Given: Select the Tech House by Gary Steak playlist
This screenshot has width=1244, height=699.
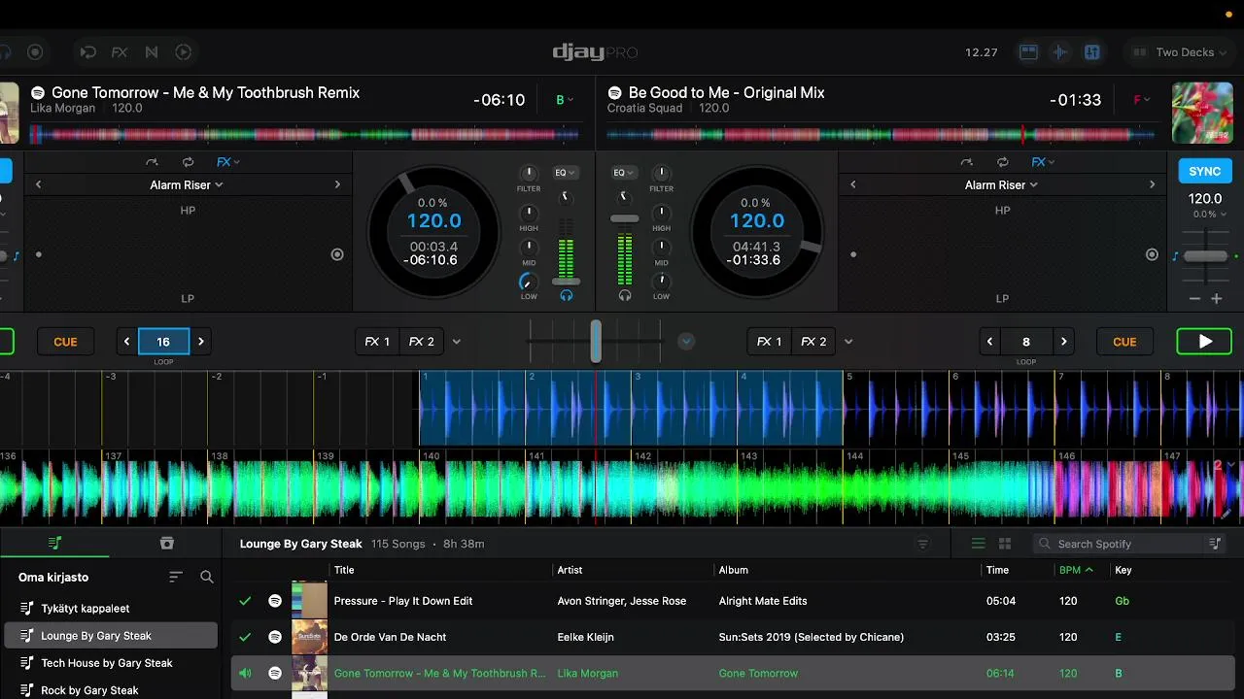Looking at the screenshot, I should pos(107,663).
